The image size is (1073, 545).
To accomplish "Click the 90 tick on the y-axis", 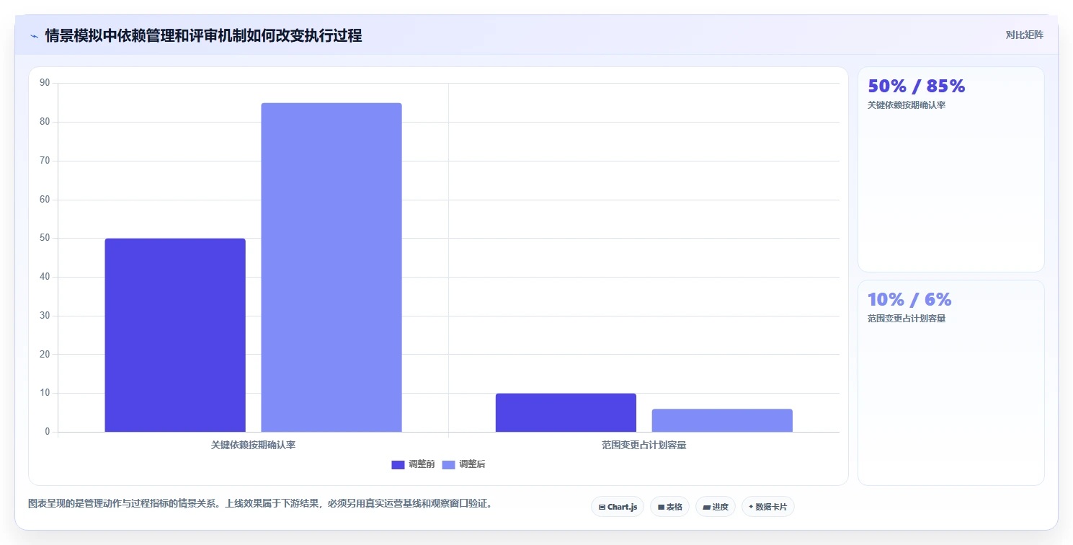I will pyautogui.click(x=45, y=83).
